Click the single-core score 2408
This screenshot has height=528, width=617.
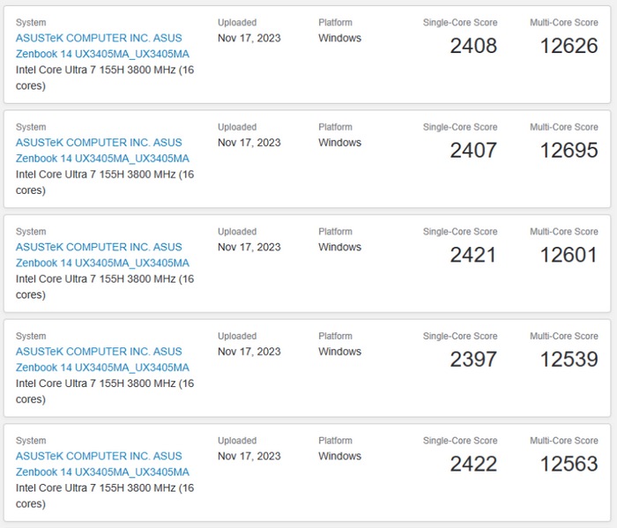[x=473, y=46]
